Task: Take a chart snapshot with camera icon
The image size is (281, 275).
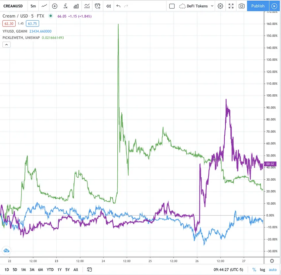Action: point(241,6)
